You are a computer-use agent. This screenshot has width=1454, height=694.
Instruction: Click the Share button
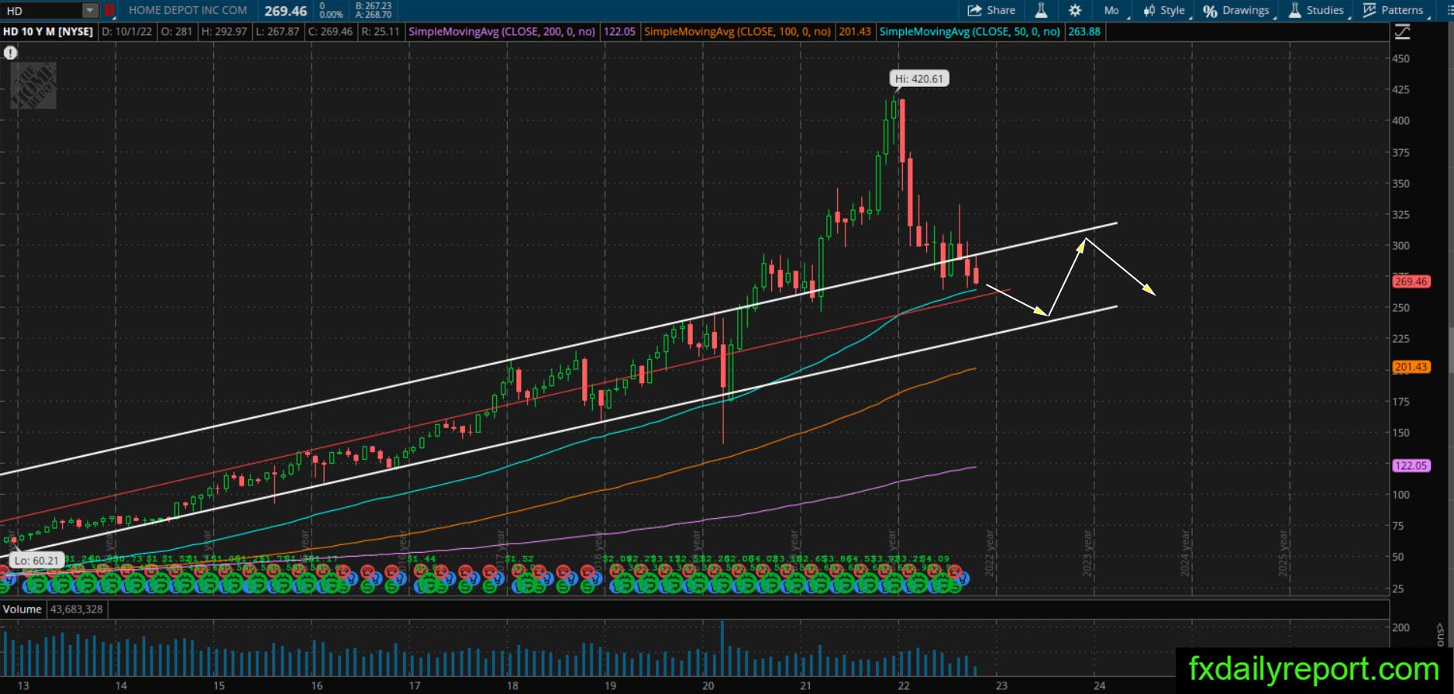(991, 10)
